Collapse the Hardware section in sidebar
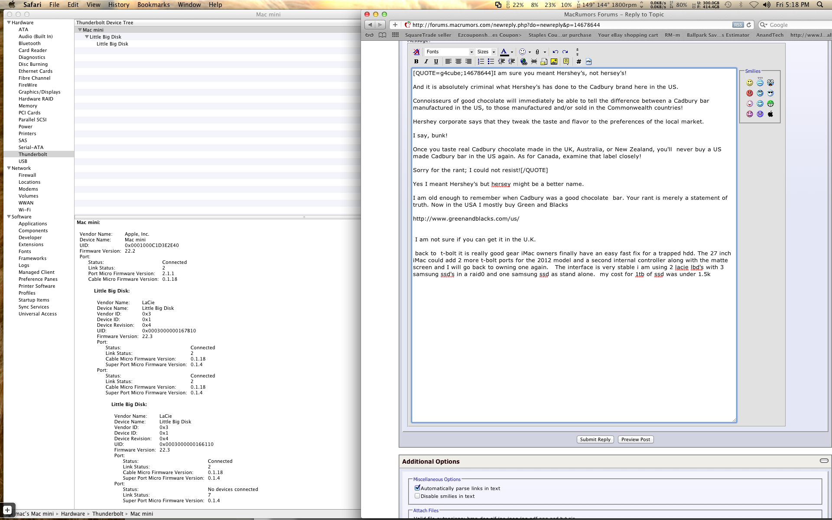 click(x=9, y=23)
